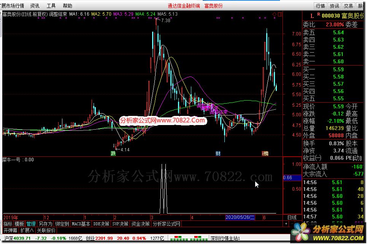
Task: Click the split-window rectangle icon above chart
Action: [280, 14]
